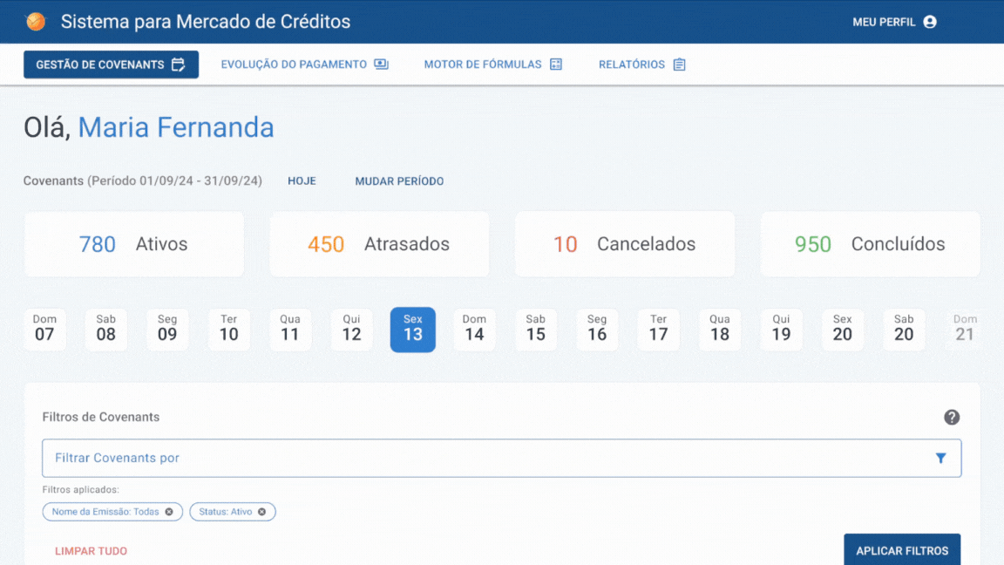
Task: Select the 950 Concluídos card
Action: [870, 244]
